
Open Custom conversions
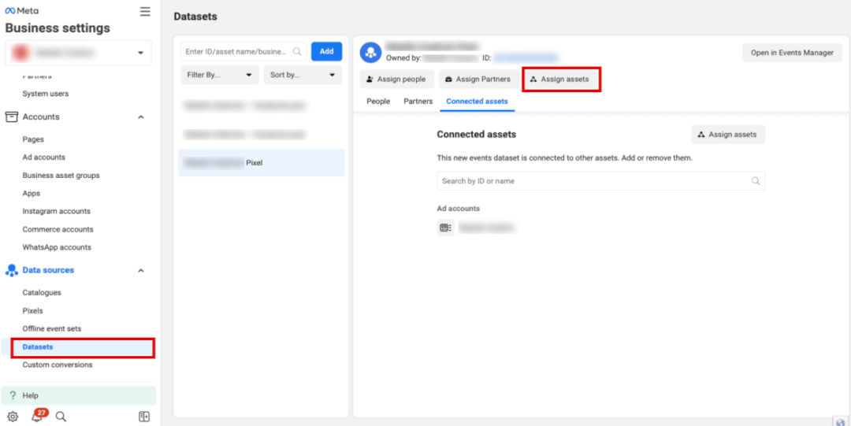(58, 365)
